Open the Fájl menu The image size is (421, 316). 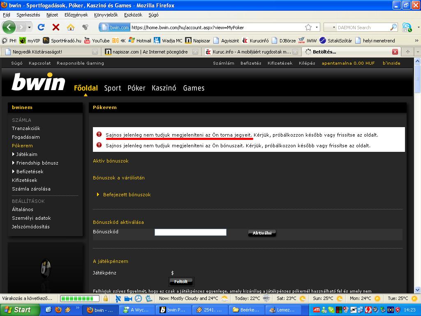7,15
